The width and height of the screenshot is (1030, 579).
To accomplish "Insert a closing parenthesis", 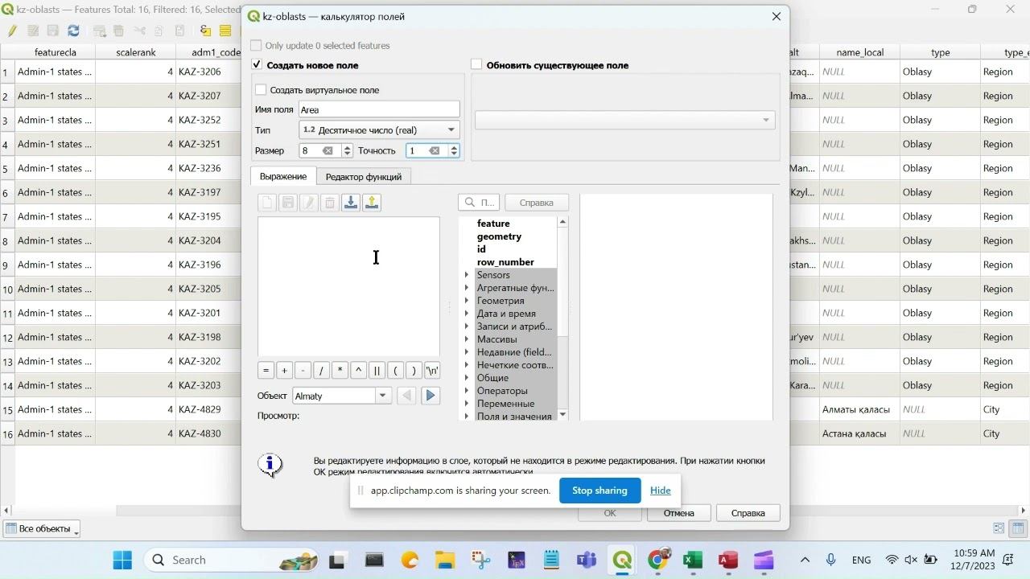I will pyautogui.click(x=414, y=371).
